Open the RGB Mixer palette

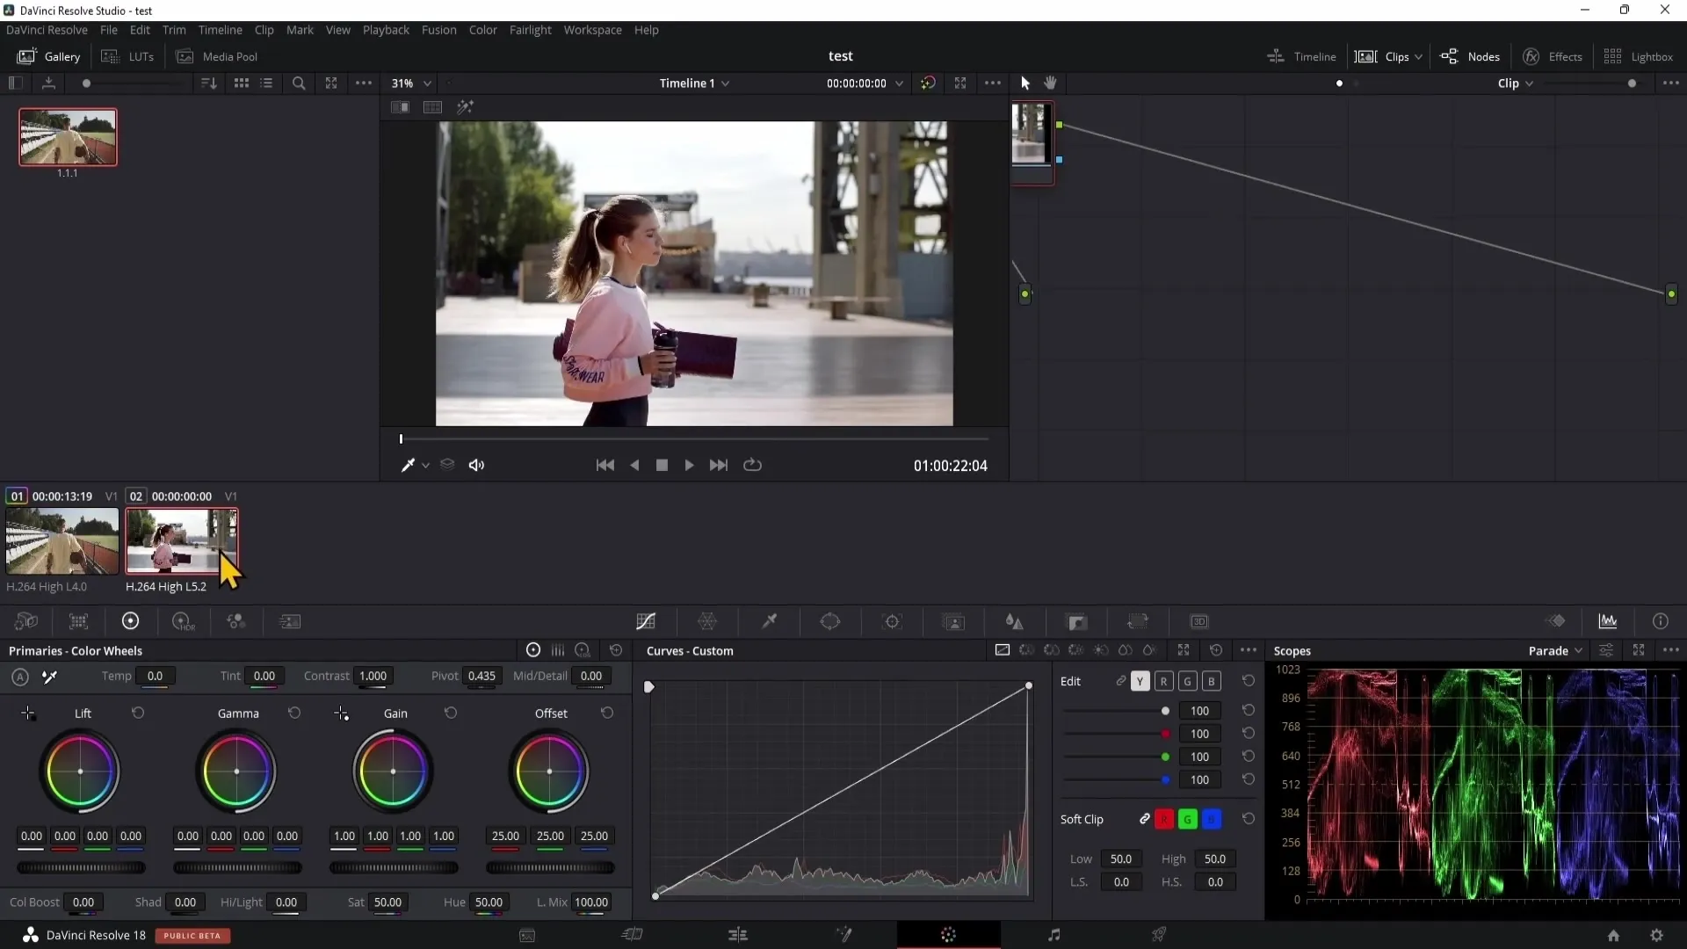point(235,621)
